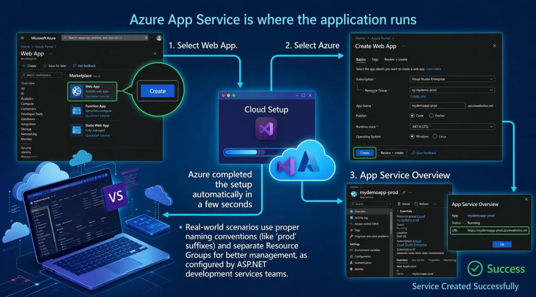Switch to the Get started tab
The height and width of the screenshot is (297, 536).
418,260
